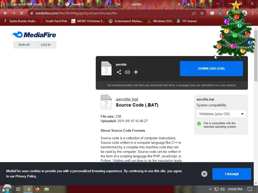
Task: Click the share page icon in address bar
Action: tap(194, 13)
